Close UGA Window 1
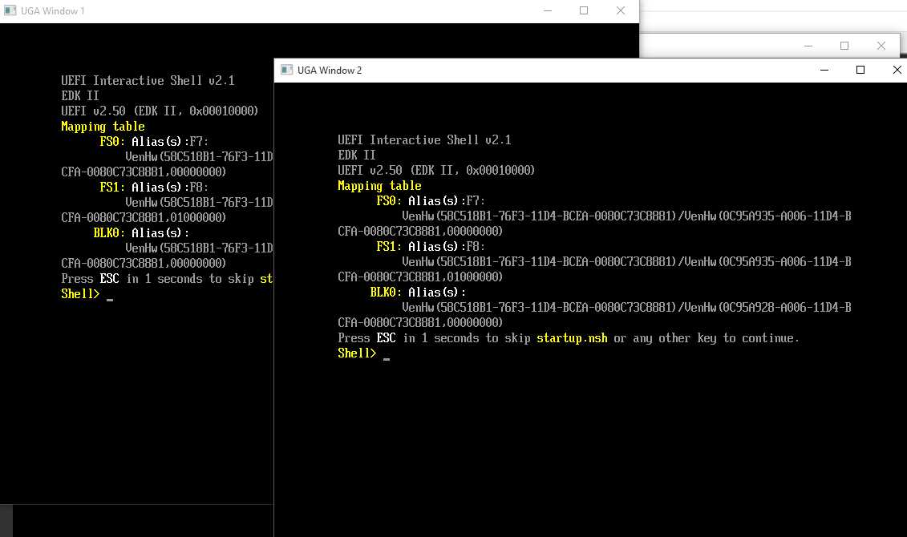907x537 pixels. 621,10
